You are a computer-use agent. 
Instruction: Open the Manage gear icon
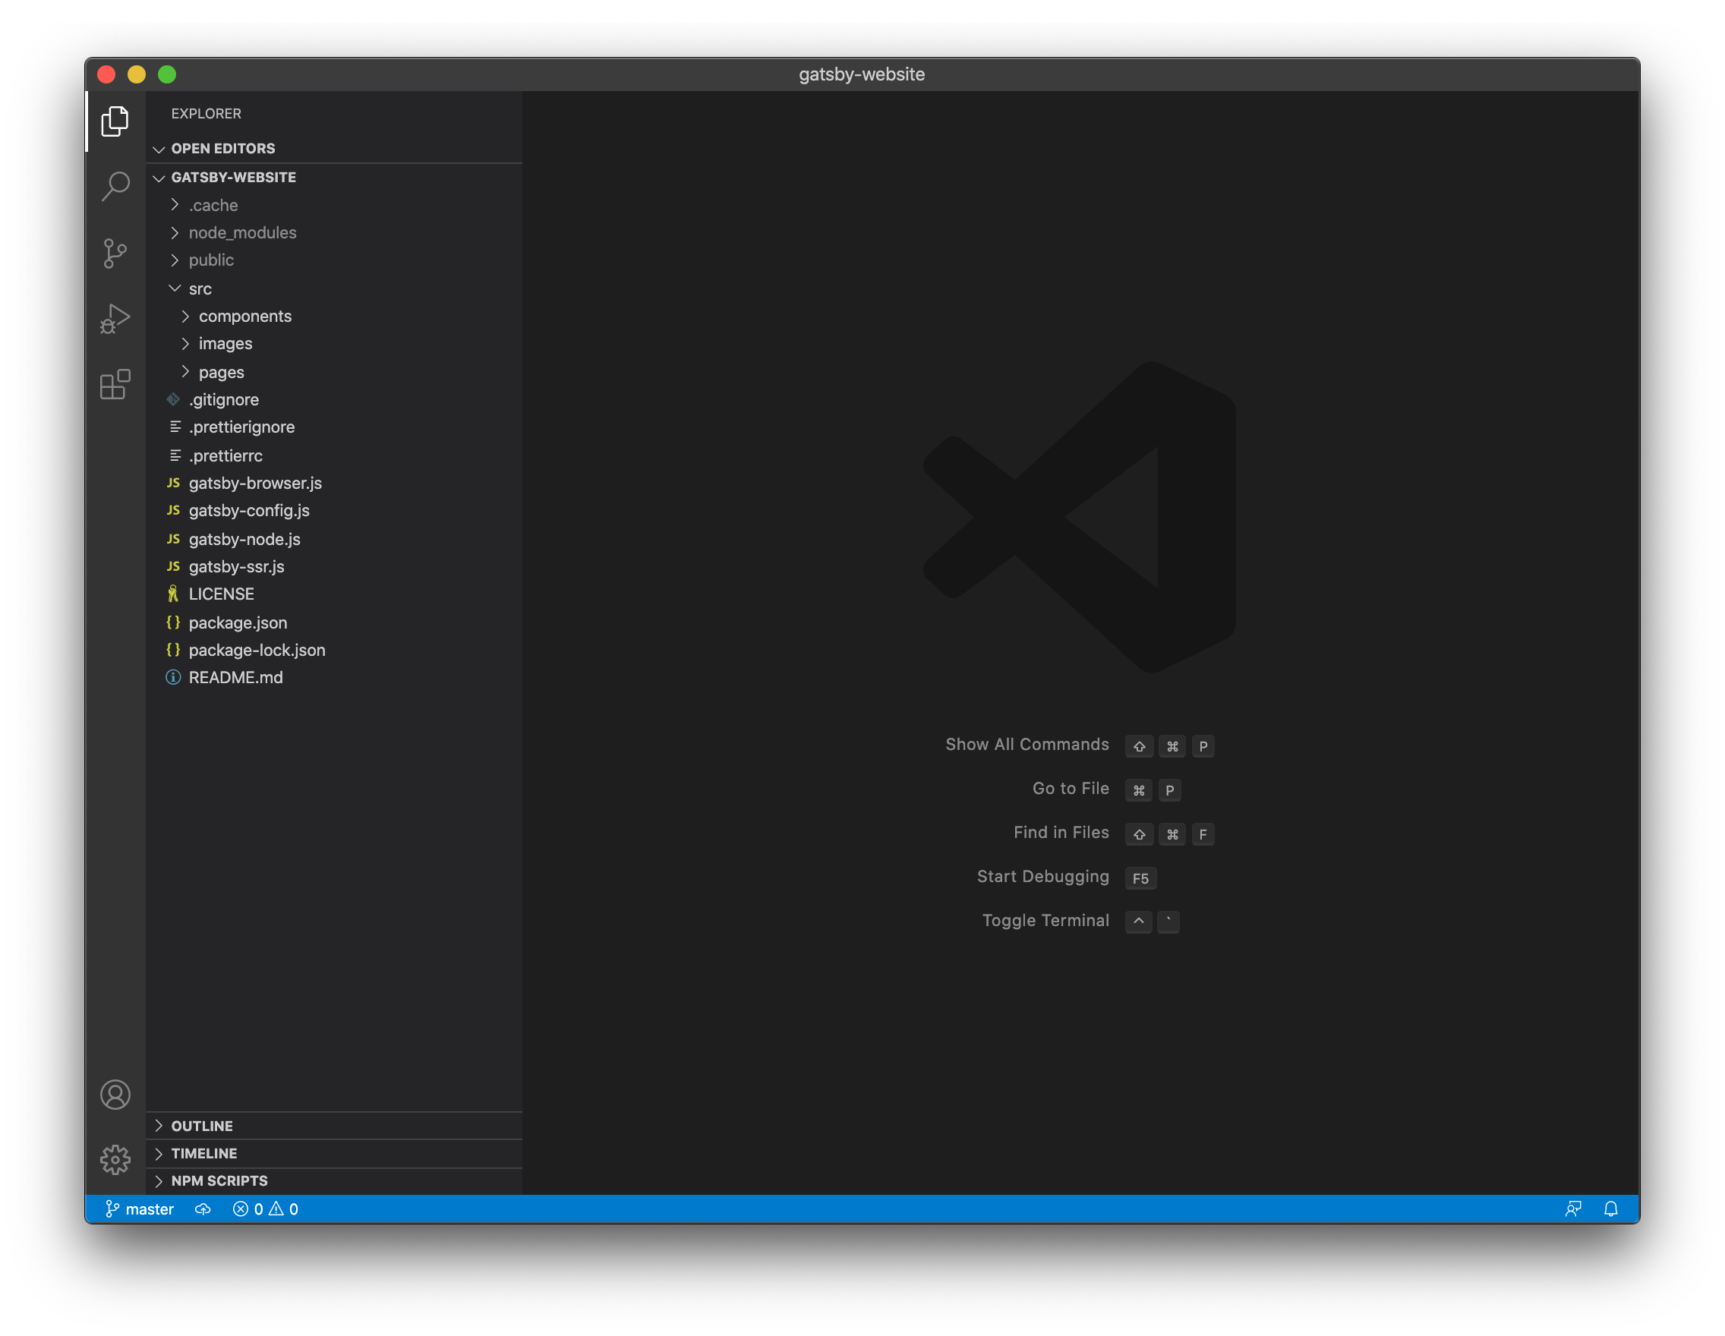(x=115, y=1160)
